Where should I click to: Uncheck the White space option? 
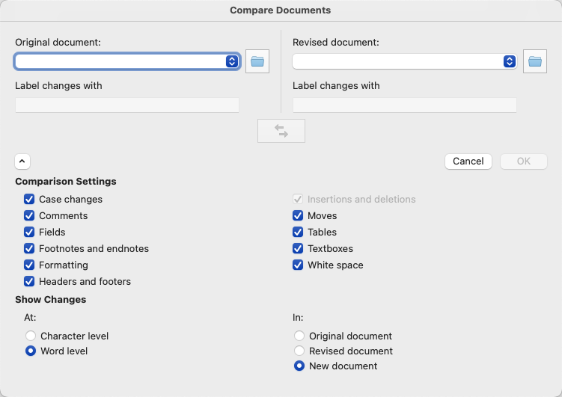click(298, 265)
